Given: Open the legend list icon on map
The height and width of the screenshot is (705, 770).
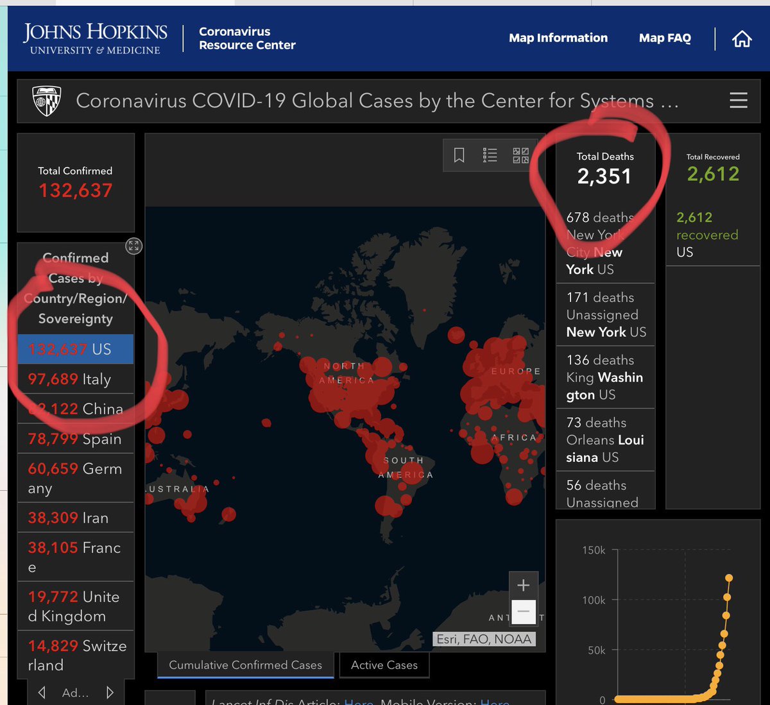Looking at the screenshot, I should (490, 155).
